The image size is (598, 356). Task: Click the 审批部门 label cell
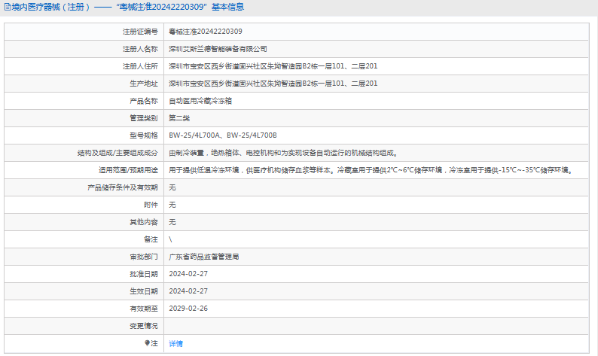coord(84,257)
